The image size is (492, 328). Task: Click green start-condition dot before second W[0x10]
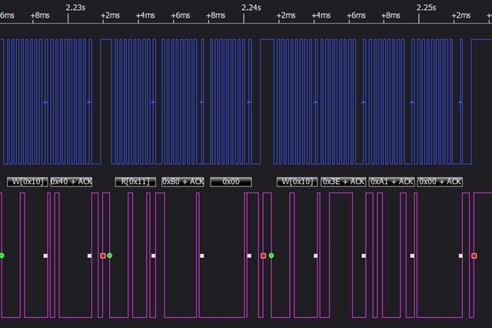[x=271, y=256]
